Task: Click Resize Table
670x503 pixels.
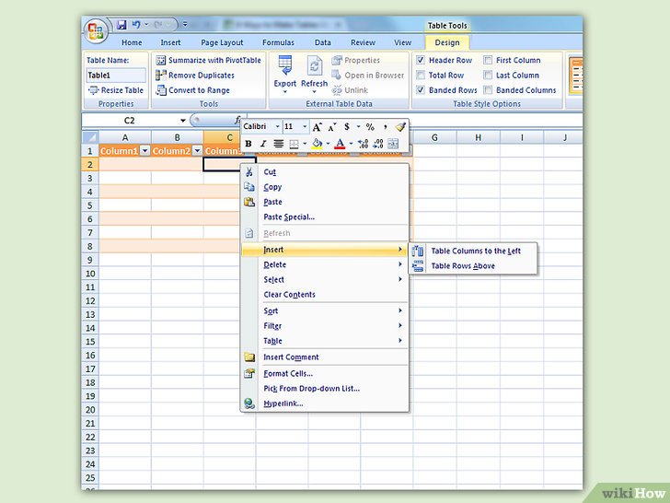Action: tap(116, 90)
